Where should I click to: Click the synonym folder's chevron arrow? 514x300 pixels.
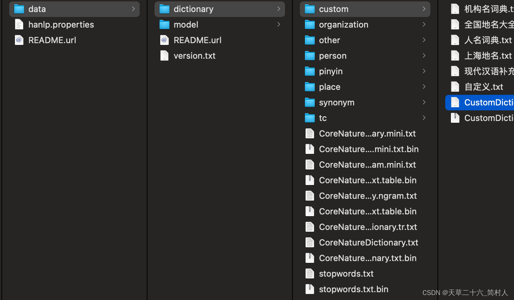pyautogui.click(x=424, y=102)
